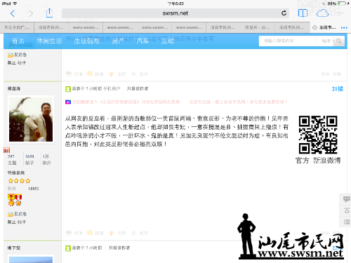The width and height of the screenshot is (351, 263).
Task: Click the green user icon below 21楼
Action: pyautogui.click(x=68, y=248)
